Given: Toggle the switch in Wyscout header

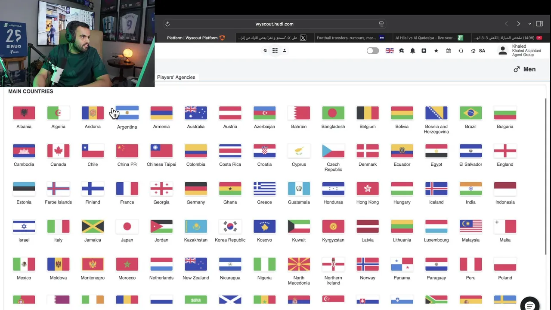Looking at the screenshot, I should 373,51.
